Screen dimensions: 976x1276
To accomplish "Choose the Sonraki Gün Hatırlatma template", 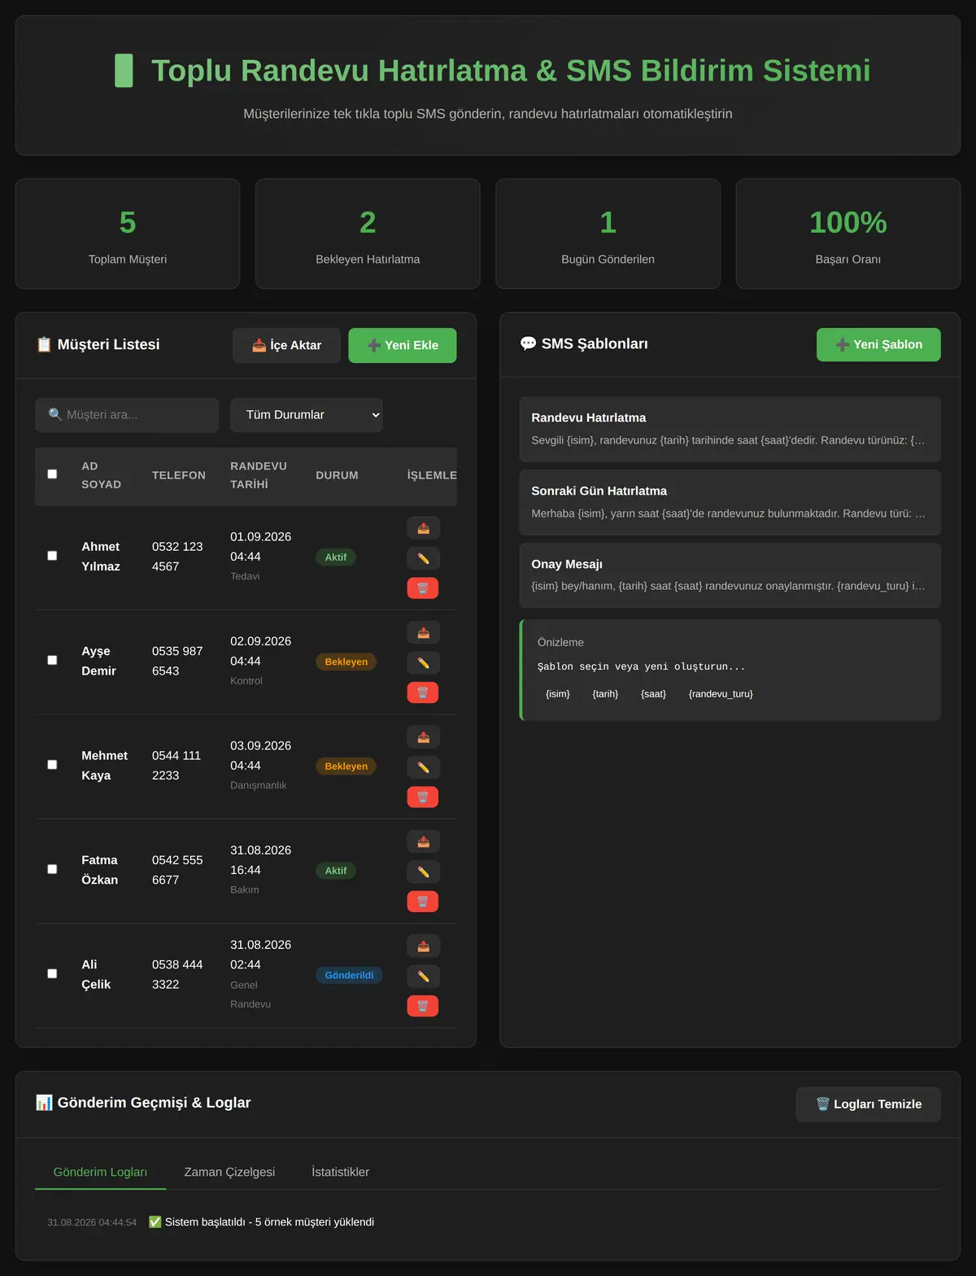I will pyautogui.click(x=730, y=502).
